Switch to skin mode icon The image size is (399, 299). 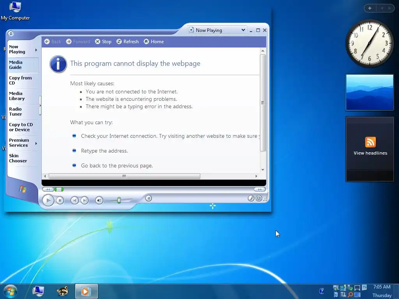259,198
